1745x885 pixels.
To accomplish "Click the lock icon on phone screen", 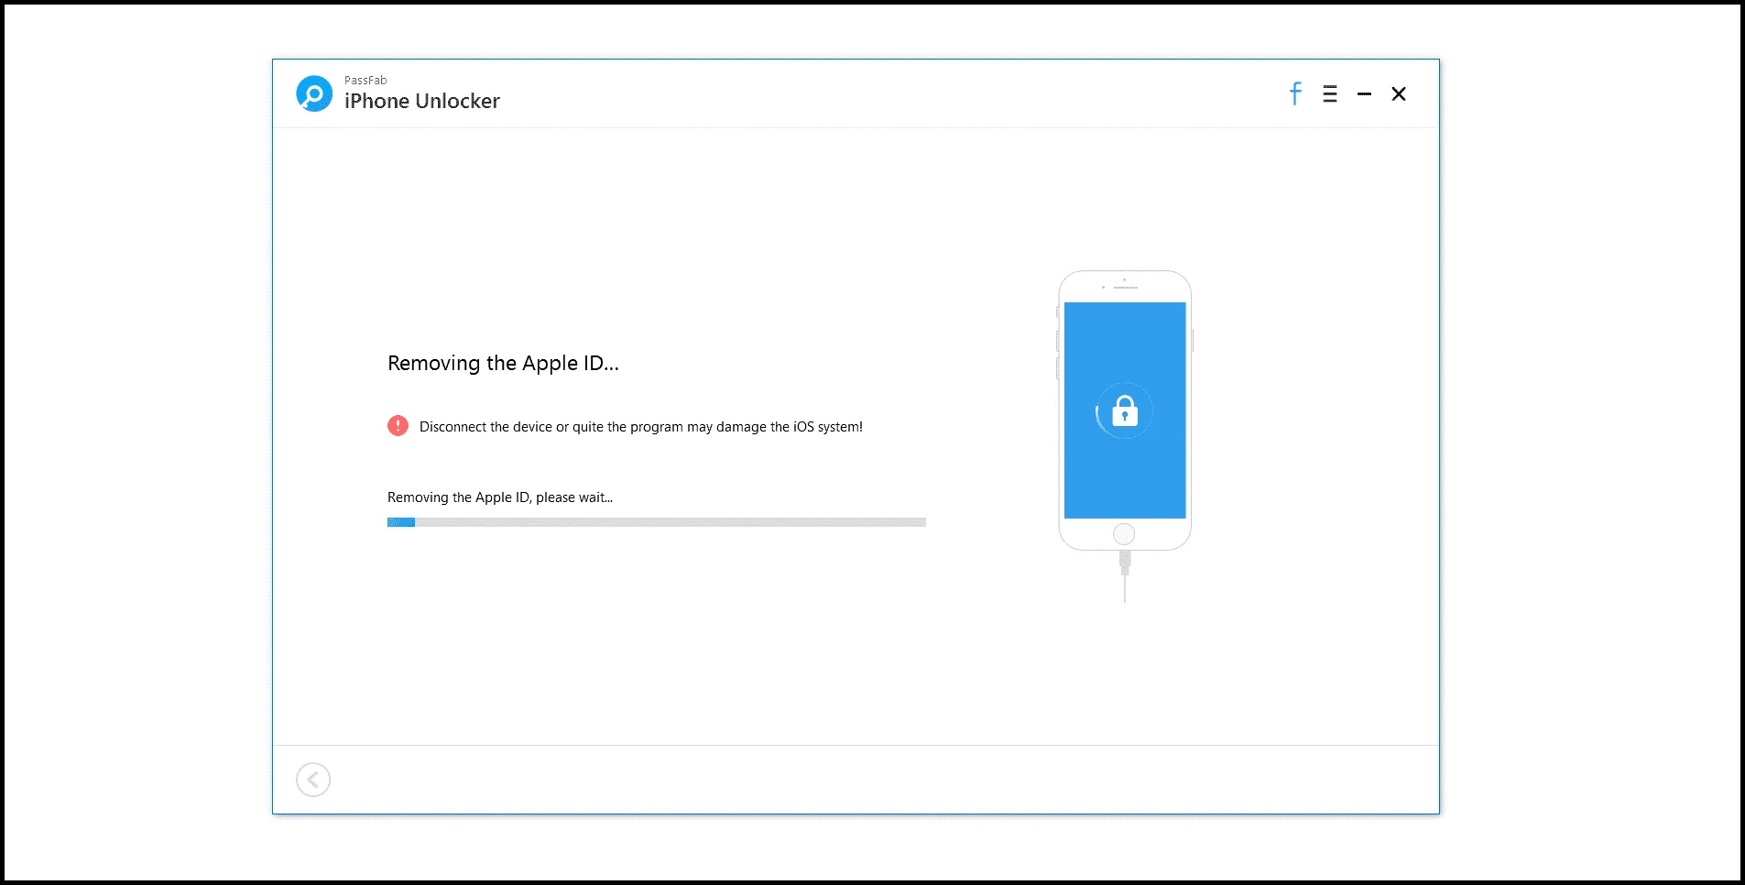I will pos(1125,411).
